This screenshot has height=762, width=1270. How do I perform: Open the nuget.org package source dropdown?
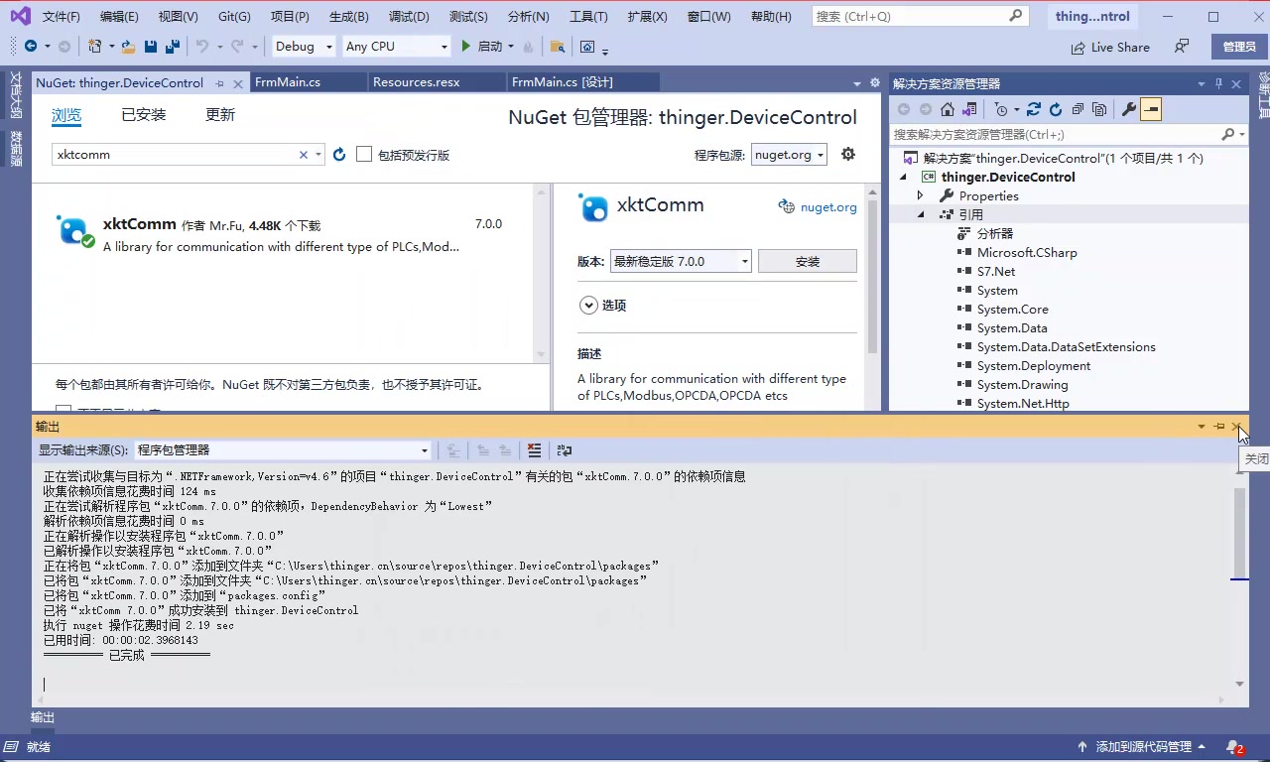click(789, 154)
